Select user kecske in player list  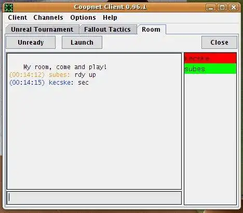tap(210, 58)
